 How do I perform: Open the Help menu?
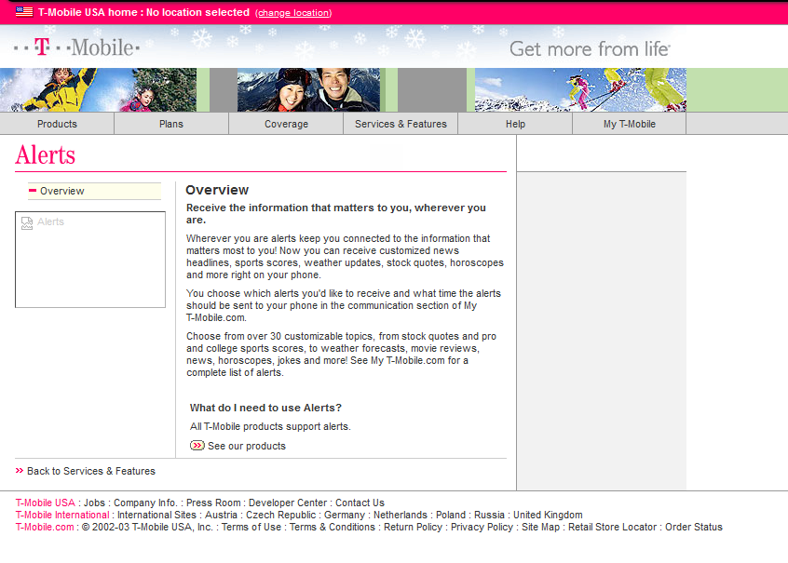pyautogui.click(x=515, y=124)
